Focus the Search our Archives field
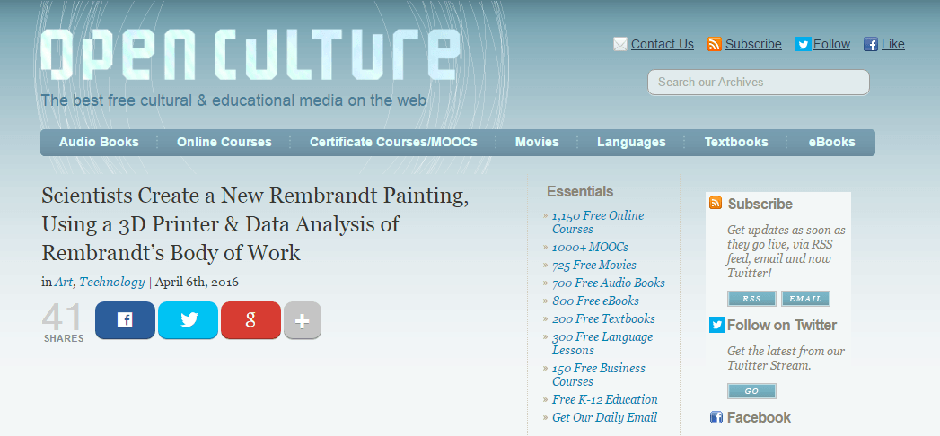This screenshot has width=940, height=436. pyautogui.click(x=759, y=82)
